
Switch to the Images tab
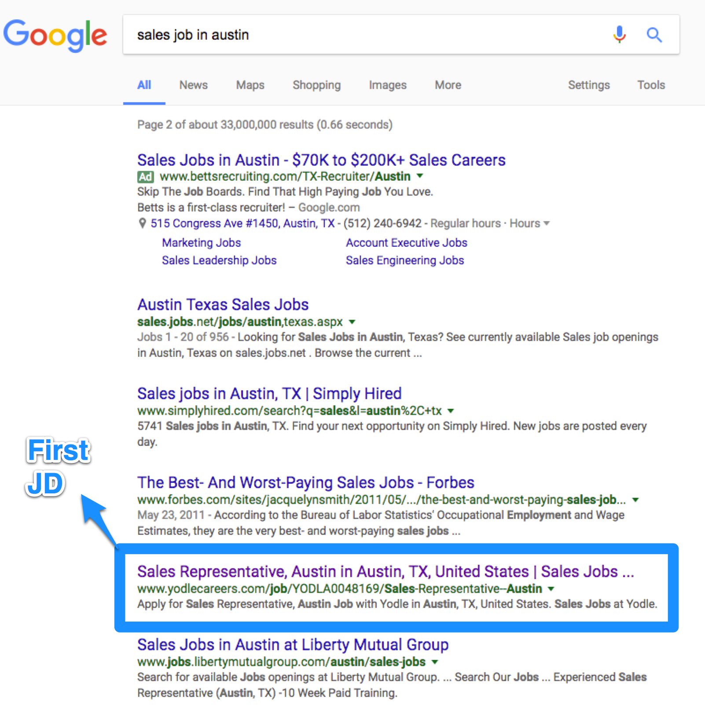coord(388,85)
